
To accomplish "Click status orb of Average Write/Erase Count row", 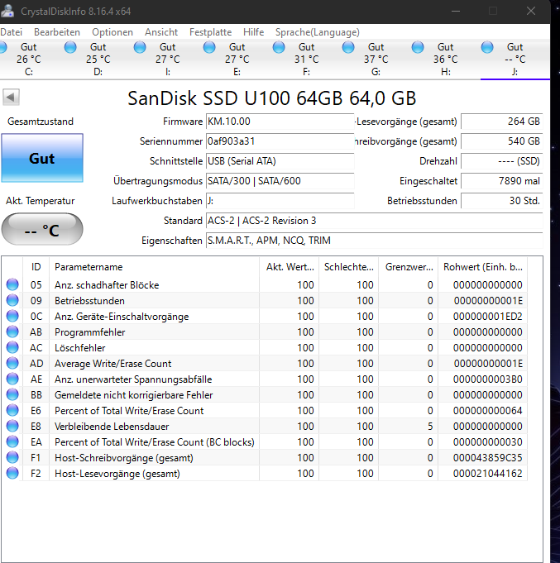I will coord(12,363).
